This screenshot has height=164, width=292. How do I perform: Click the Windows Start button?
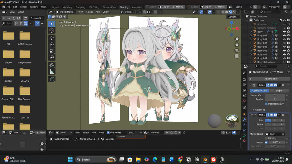click(70, 159)
